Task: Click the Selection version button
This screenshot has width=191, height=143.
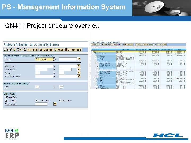Action: [x=73, y=50]
